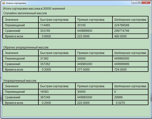152x119 pixels.
Task: Select the cell showing 449999999
Action: pyautogui.click(x=130, y=64)
